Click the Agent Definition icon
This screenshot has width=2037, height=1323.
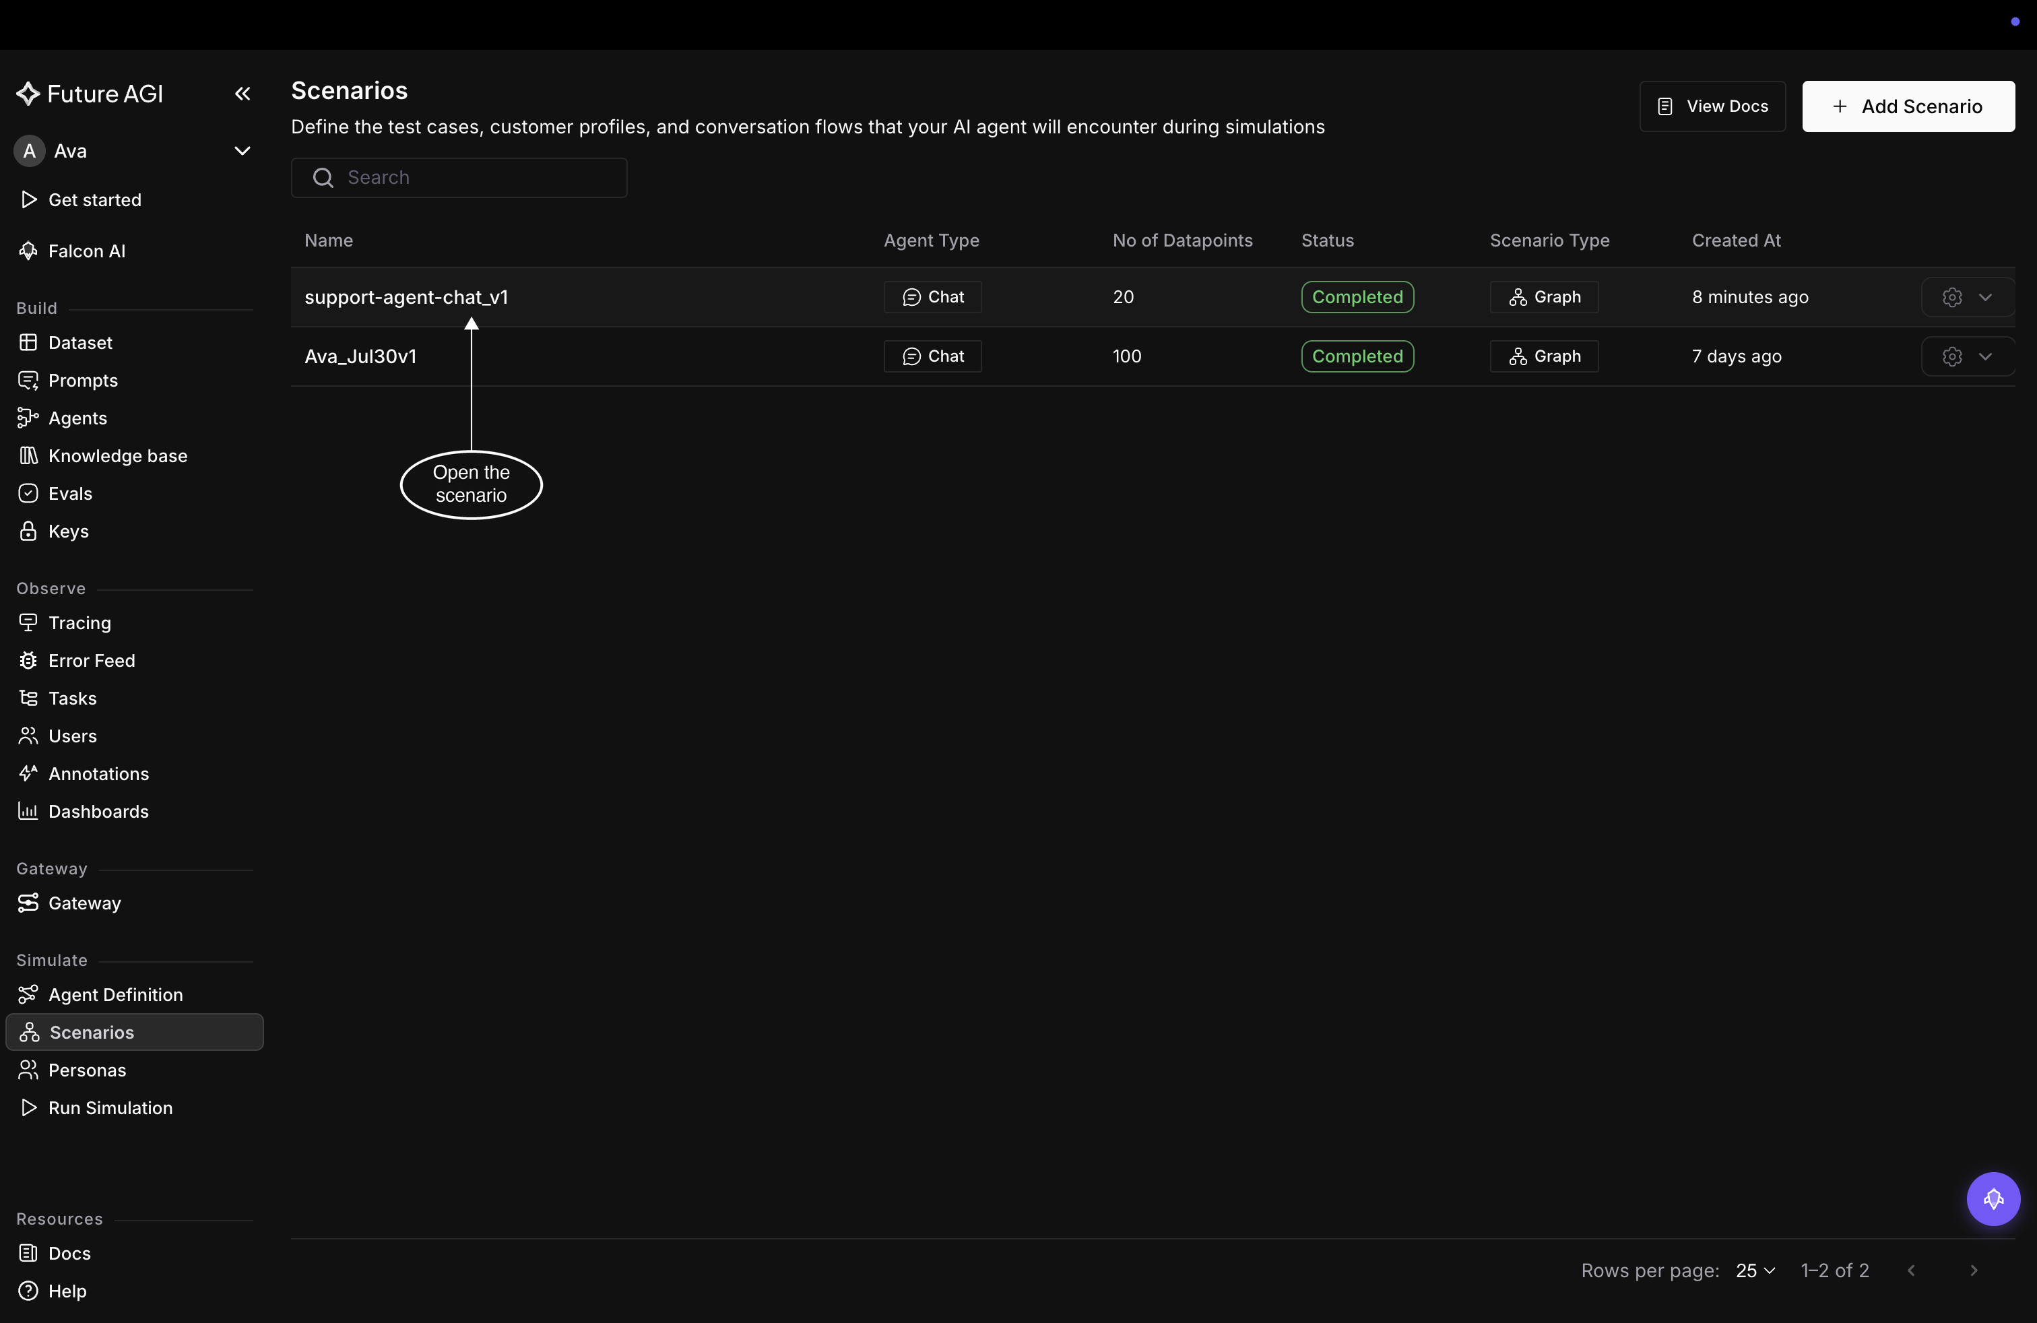tap(28, 994)
